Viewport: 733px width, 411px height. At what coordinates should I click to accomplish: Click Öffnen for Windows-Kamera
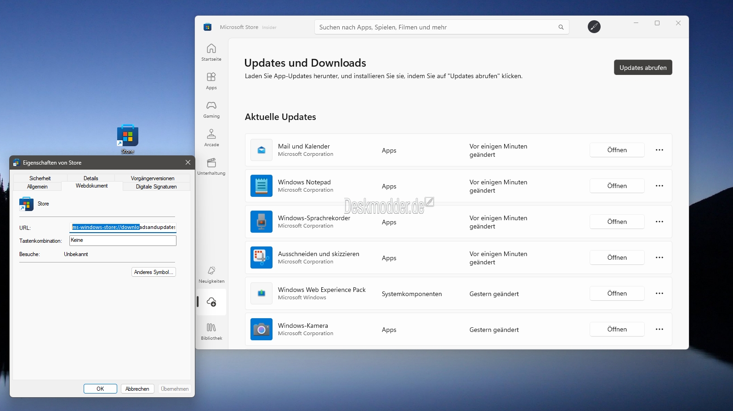coord(617,329)
